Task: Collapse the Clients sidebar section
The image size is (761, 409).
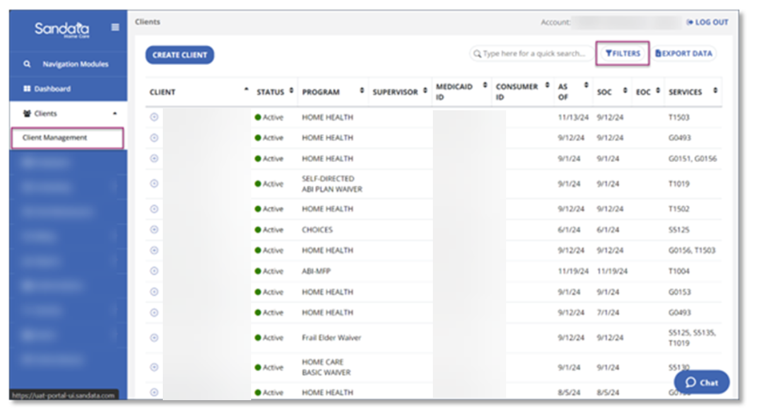Action: click(114, 114)
